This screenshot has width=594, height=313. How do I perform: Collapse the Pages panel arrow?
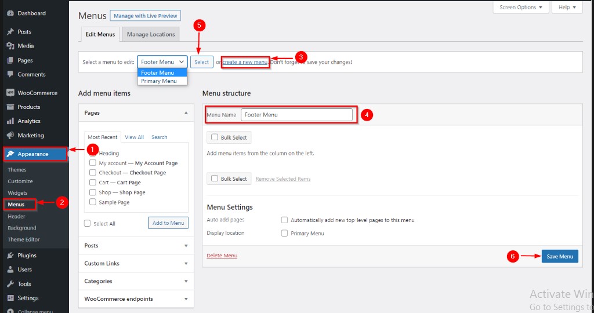pyautogui.click(x=186, y=113)
